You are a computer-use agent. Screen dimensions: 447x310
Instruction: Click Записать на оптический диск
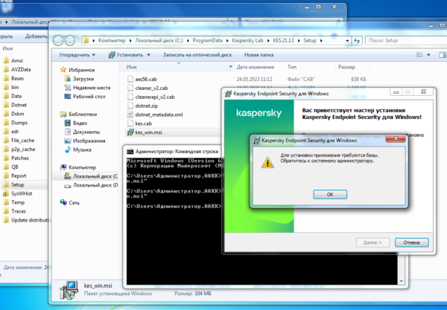(x=197, y=55)
